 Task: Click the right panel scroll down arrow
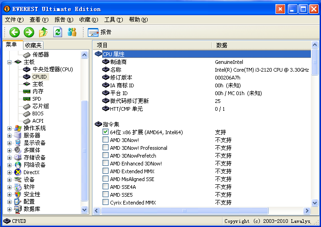point(315,203)
